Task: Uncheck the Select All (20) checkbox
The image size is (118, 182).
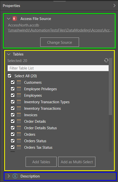Action: pos(9,76)
